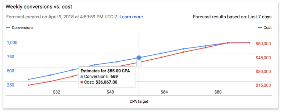
Task: Click the CPA target axis title
Action: click(x=139, y=101)
